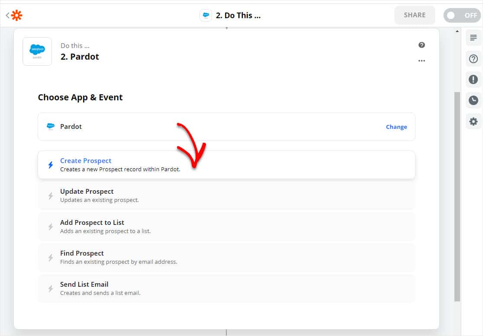This screenshot has height=336, width=483.
Task: Click the Pardot icon beside the header title
Action: pyautogui.click(x=206, y=15)
